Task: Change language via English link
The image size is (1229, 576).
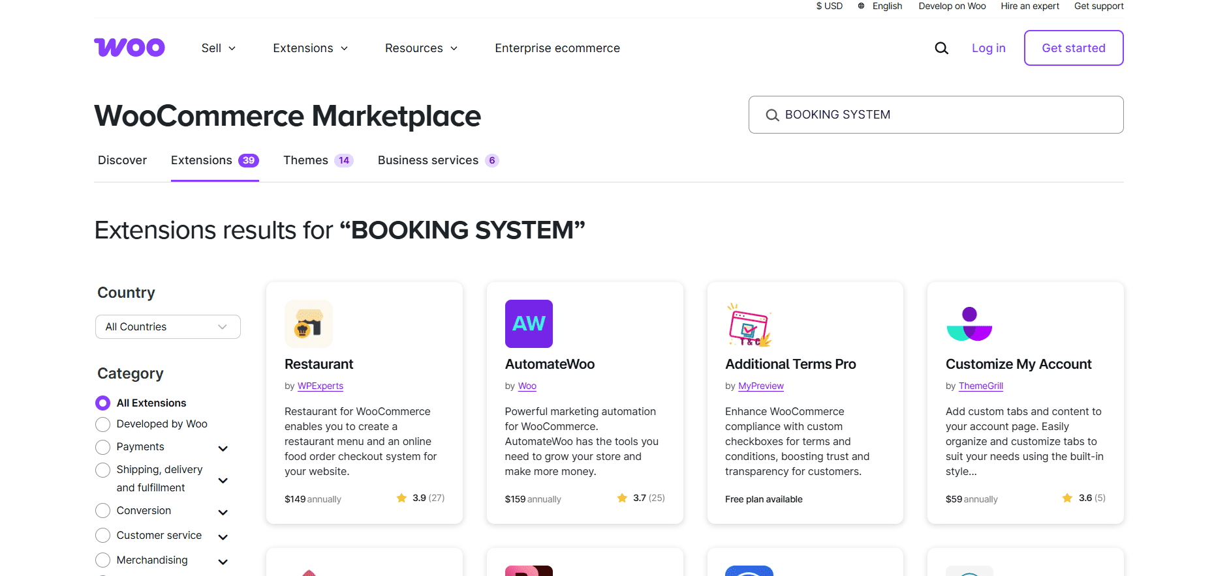Action: (887, 6)
